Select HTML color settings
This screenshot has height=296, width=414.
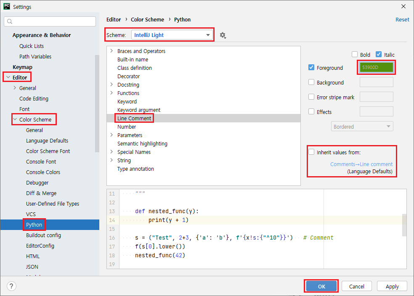[x=33, y=256]
